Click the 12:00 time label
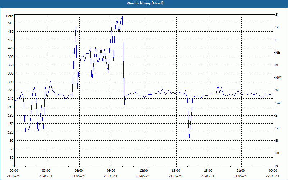Screen dimensions: 288x180 pyautogui.click(x=143, y=171)
